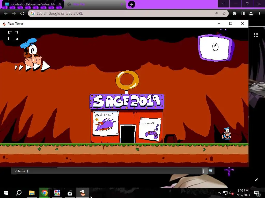Go back with Chrome's back arrow

[x=6, y=13]
